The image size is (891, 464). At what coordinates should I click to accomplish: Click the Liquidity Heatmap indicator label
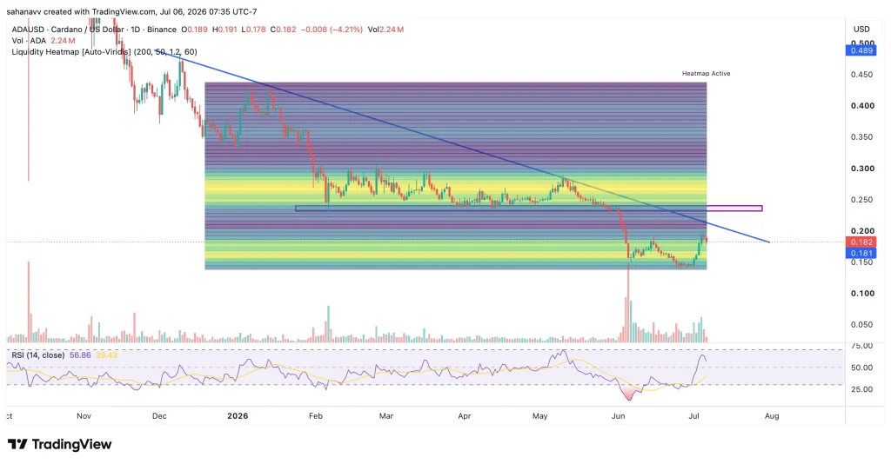[104, 52]
